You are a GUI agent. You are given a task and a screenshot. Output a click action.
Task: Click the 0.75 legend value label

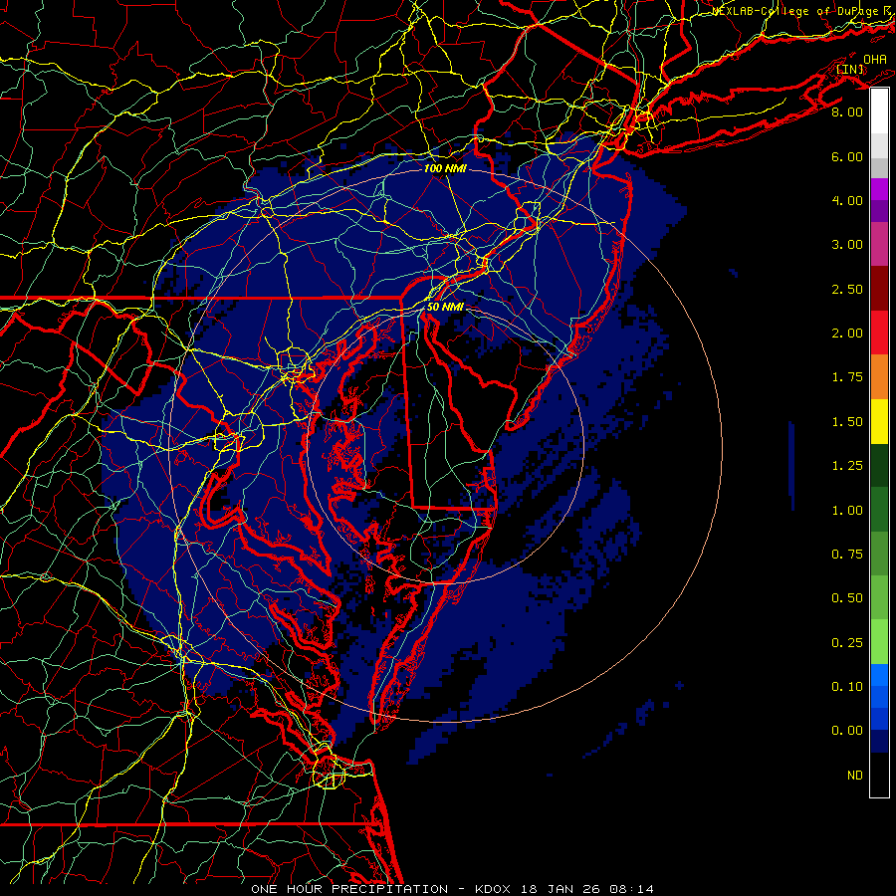pos(847,555)
